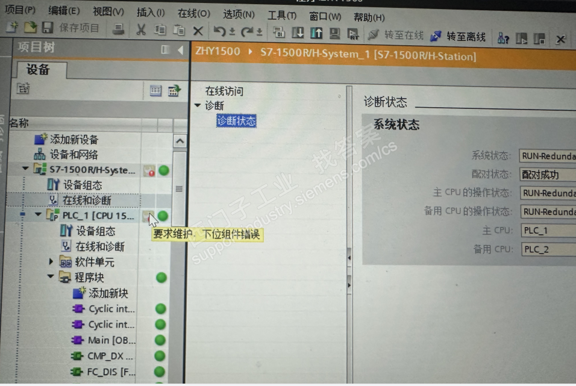576x386 pixels.
Task: Open the 项目(P) menu
Action: click(20, 9)
